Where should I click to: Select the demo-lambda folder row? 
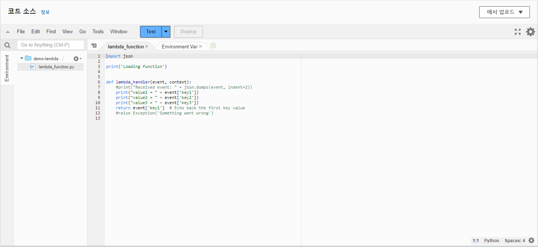tap(50, 58)
